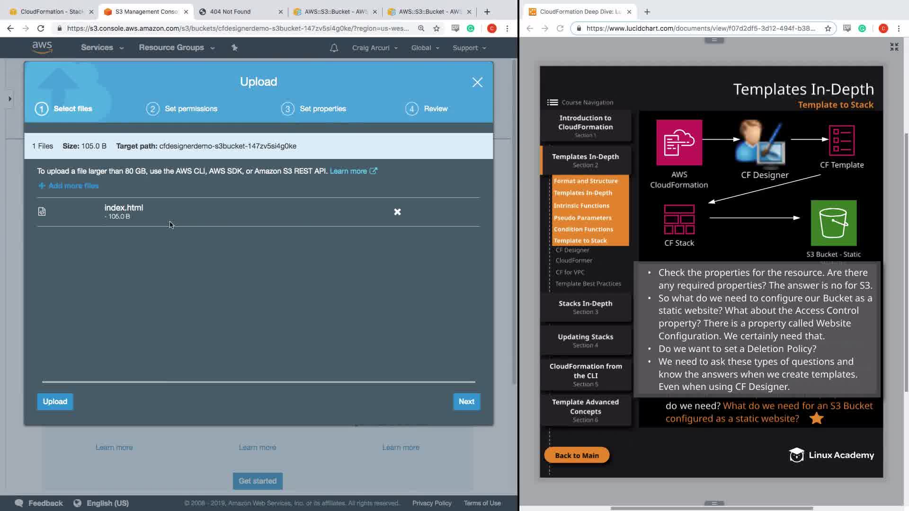Click the orange star icon on slide
The width and height of the screenshot is (909, 511).
pos(817,418)
